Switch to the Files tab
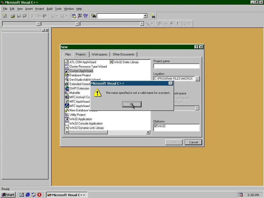The image size is (264, 198). (x=68, y=54)
